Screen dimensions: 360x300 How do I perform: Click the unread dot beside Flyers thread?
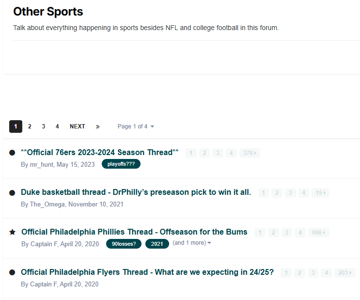pos(12,272)
